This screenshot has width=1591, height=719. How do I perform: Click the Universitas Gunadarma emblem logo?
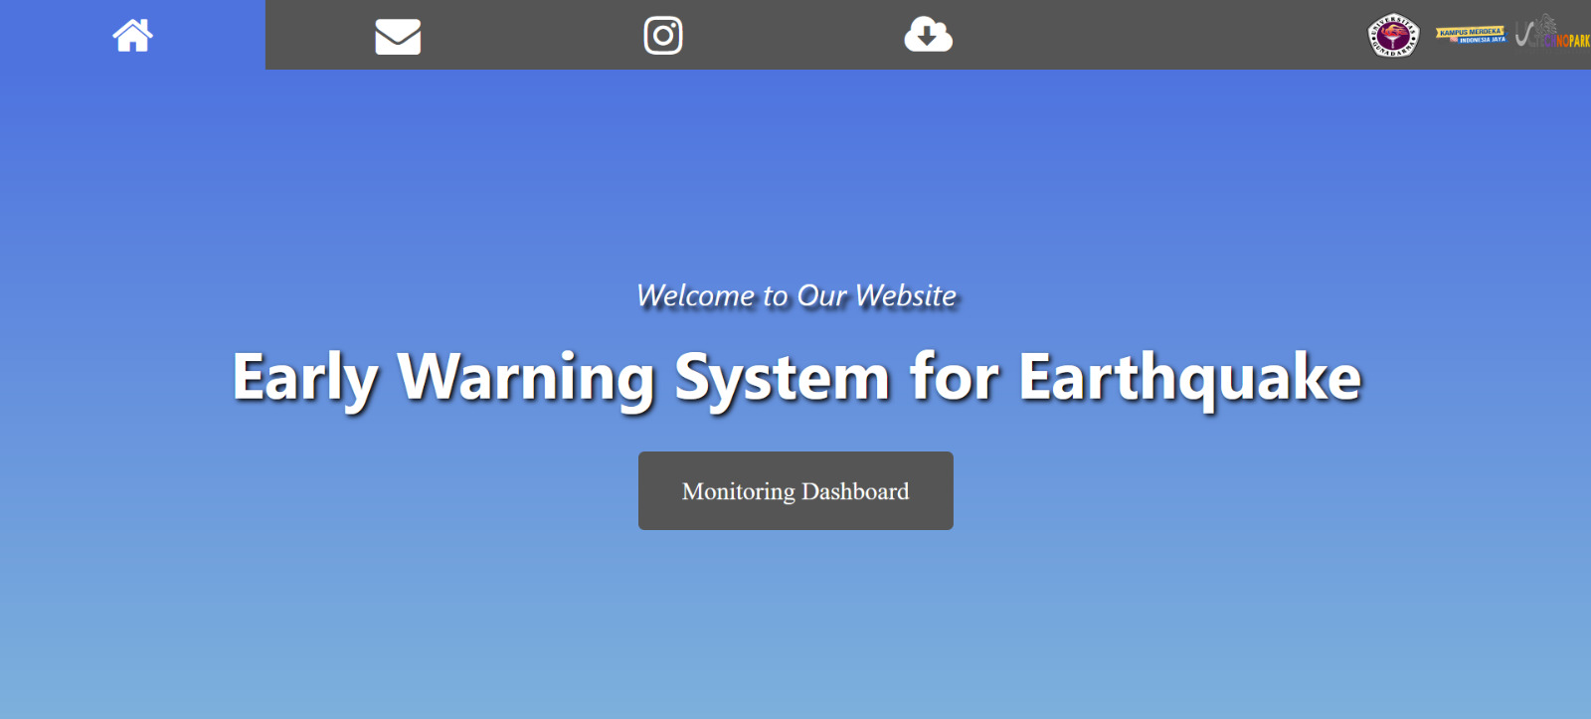coord(1394,36)
